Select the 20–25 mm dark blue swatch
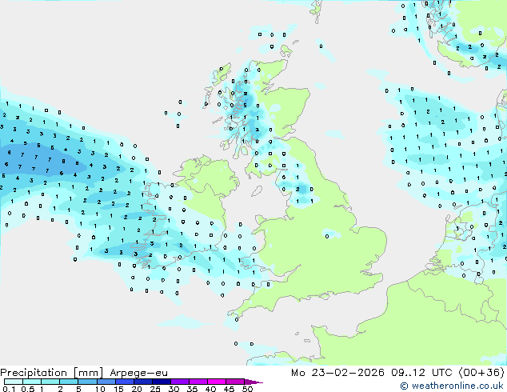Viewport: 507px width, 392px height. click(x=142, y=382)
